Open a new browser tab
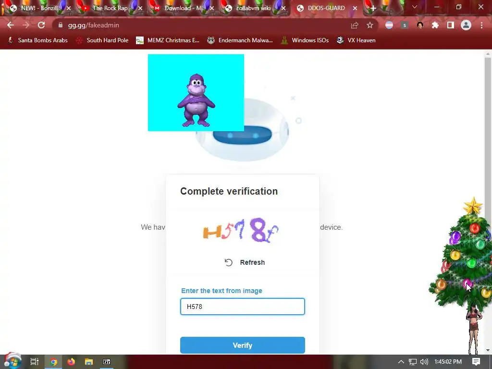The image size is (492, 369). [373, 8]
